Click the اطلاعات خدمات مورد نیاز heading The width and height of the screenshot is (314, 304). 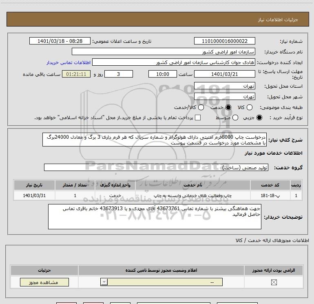[x=273, y=153]
